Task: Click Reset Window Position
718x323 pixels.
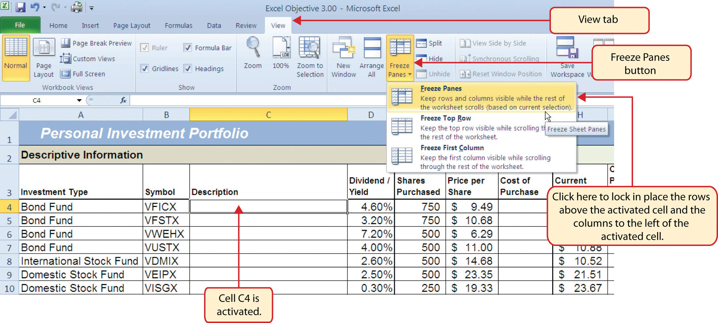Action: click(x=501, y=74)
